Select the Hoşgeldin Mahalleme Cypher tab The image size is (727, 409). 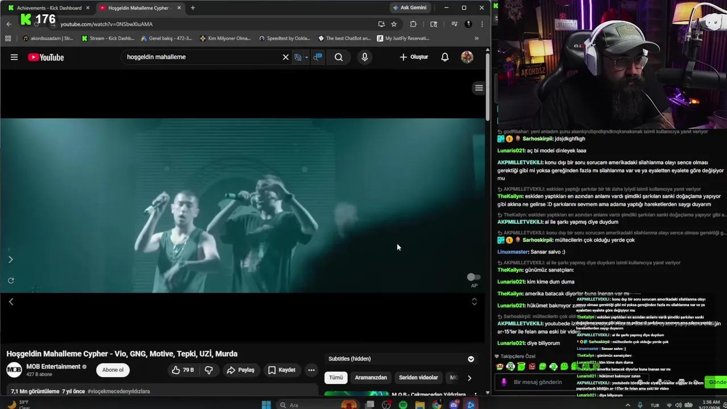tap(140, 8)
